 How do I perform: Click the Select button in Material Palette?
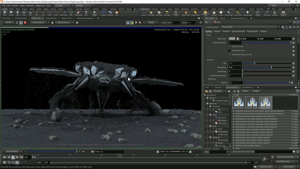245,91
